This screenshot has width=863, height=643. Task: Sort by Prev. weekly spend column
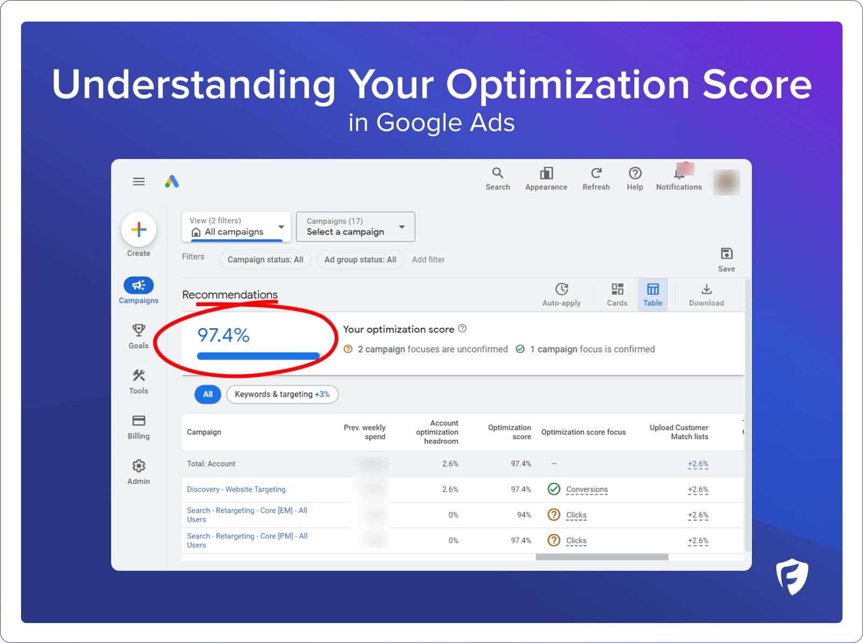[365, 432]
